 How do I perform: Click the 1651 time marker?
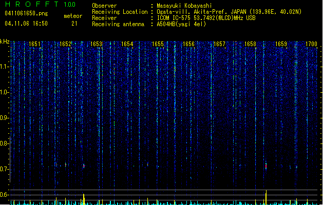(x=34, y=44)
